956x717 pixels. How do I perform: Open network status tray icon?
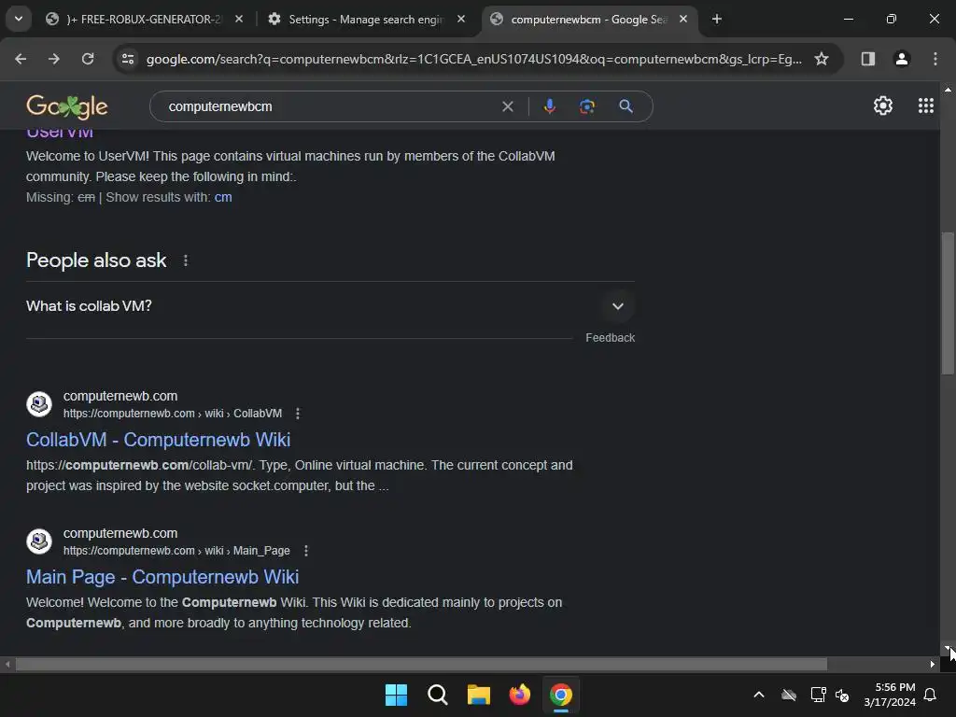coord(818,695)
